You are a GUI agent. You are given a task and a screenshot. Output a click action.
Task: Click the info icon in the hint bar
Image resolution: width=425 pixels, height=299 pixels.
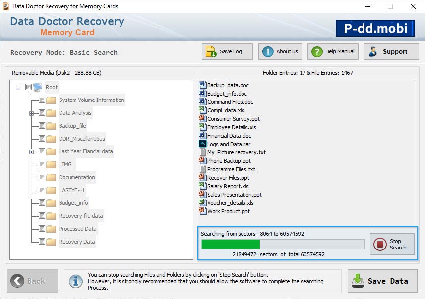pyautogui.click(x=75, y=281)
